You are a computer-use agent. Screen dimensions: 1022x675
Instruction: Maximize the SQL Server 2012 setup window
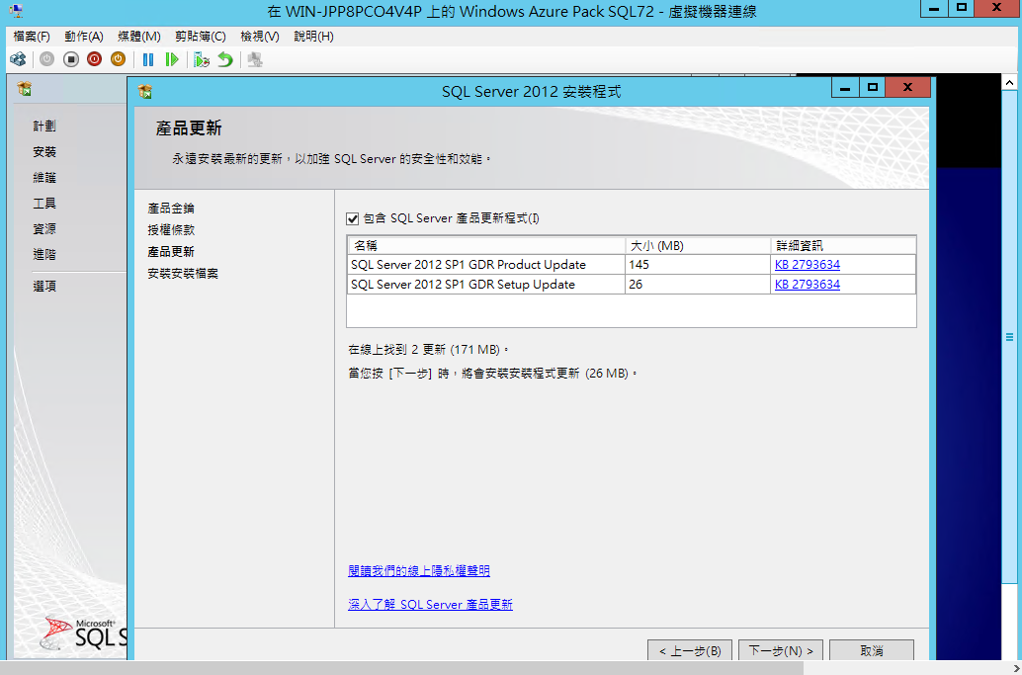tap(873, 87)
